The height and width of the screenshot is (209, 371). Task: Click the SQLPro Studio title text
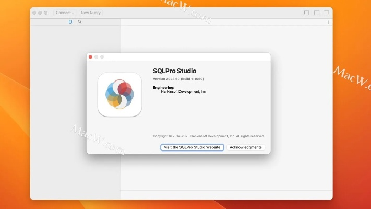174,71
